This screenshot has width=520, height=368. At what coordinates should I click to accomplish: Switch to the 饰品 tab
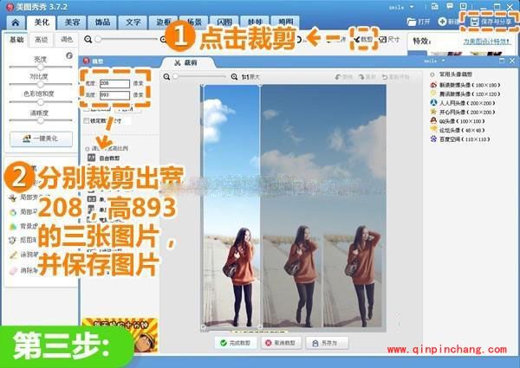click(102, 23)
